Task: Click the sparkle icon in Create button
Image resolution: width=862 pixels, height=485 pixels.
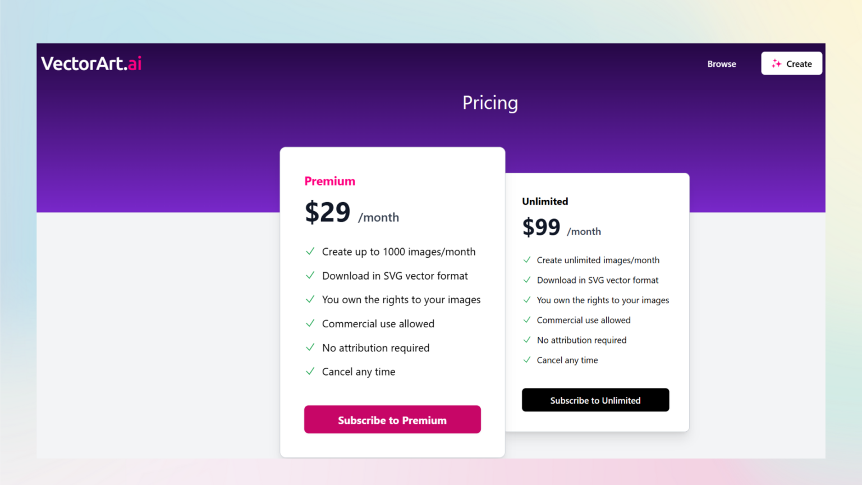Action: [x=776, y=63]
